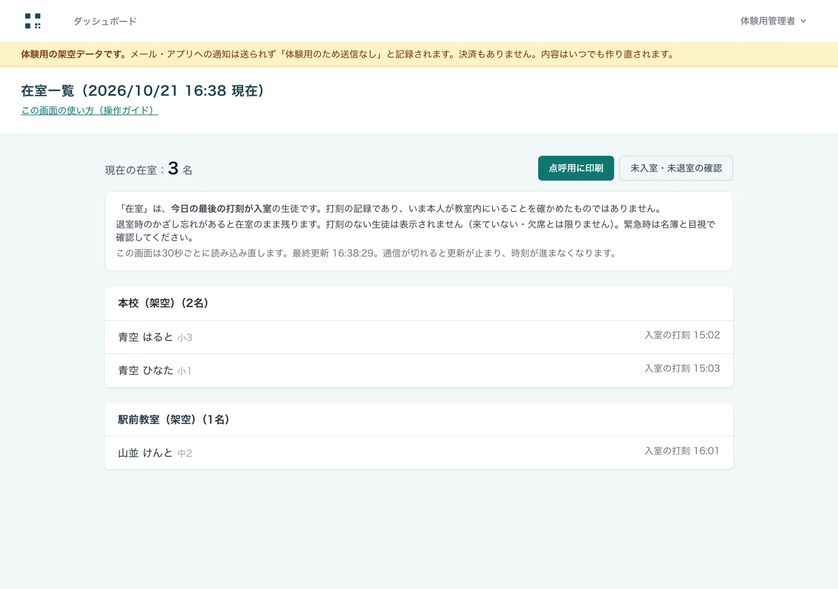This screenshot has width=838, height=589.
Task: Click the 現在の在室 3名 counter
Action: (149, 168)
